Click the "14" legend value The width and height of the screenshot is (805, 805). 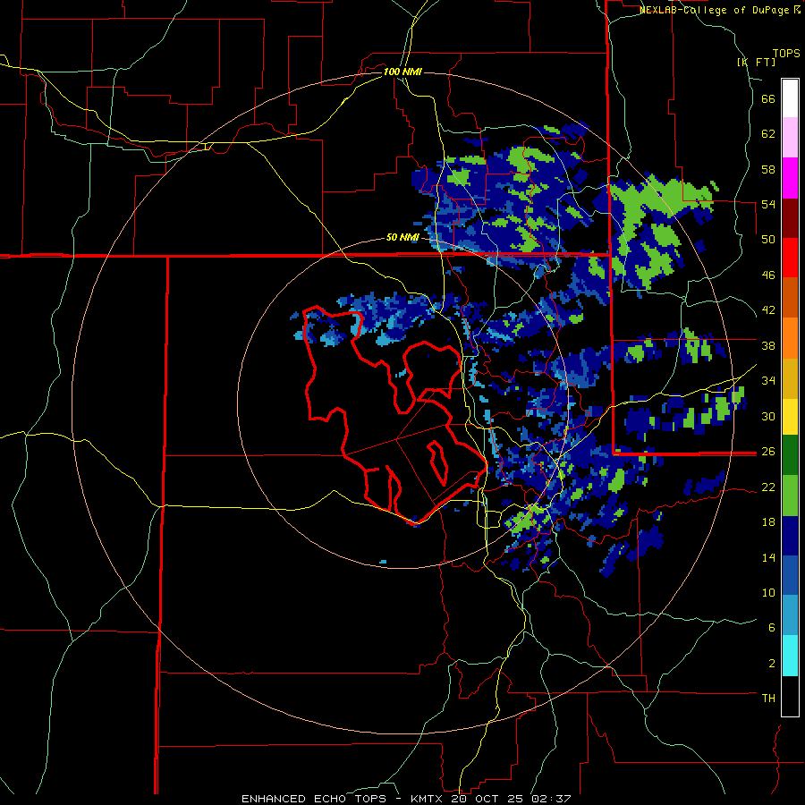pyautogui.click(x=768, y=557)
